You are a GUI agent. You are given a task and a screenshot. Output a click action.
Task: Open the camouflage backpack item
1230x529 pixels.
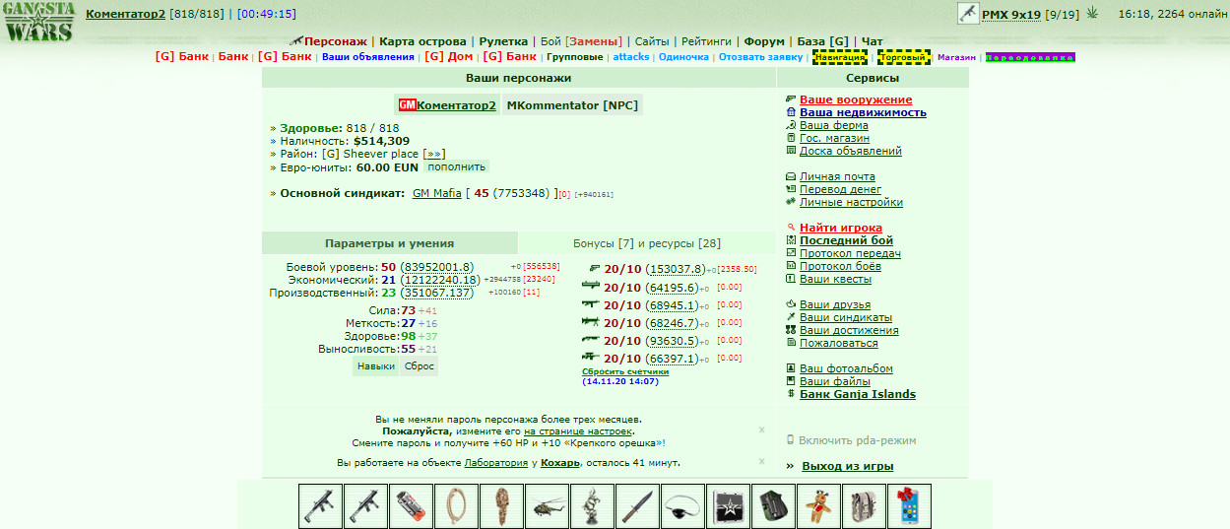click(864, 506)
